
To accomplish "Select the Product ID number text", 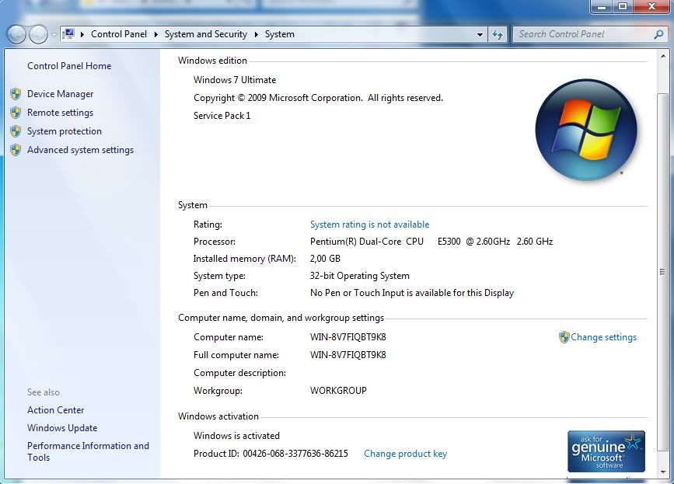I will tap(295, 454).
